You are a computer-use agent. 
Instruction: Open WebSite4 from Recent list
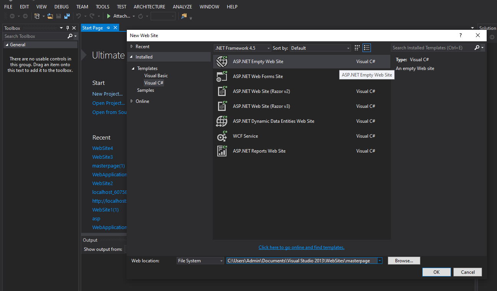pyautogui.click(x=103, y=148)
